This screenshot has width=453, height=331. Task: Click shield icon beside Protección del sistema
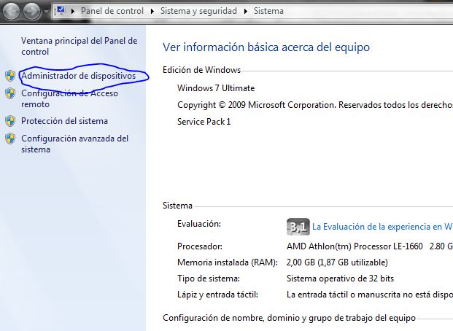[10, 121]
